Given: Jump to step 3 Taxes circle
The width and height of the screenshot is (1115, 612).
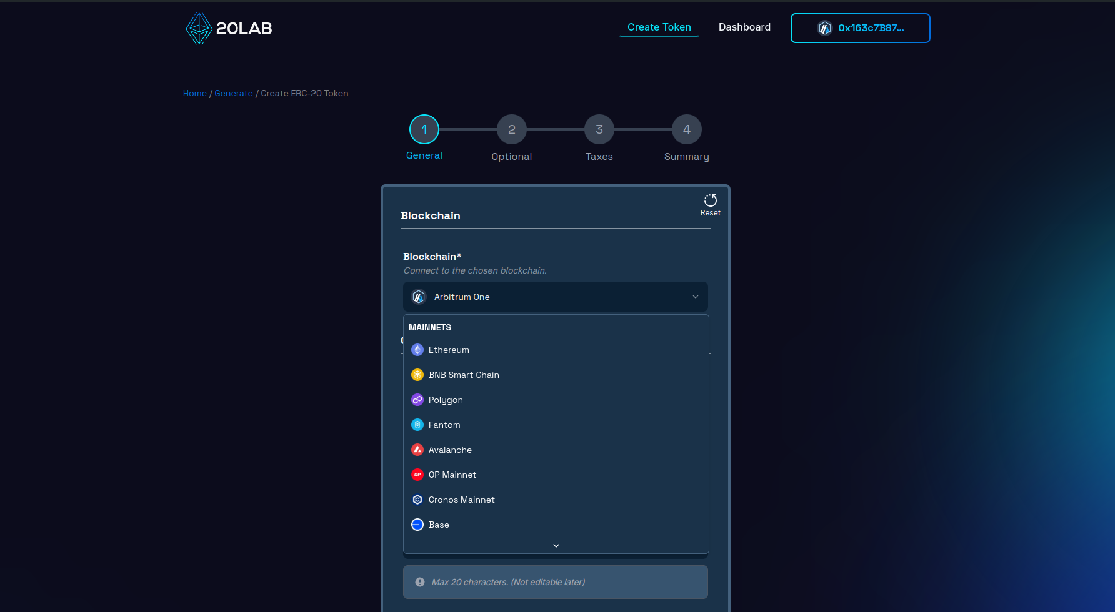Looking at the screenshot, I should coord(599,129).
